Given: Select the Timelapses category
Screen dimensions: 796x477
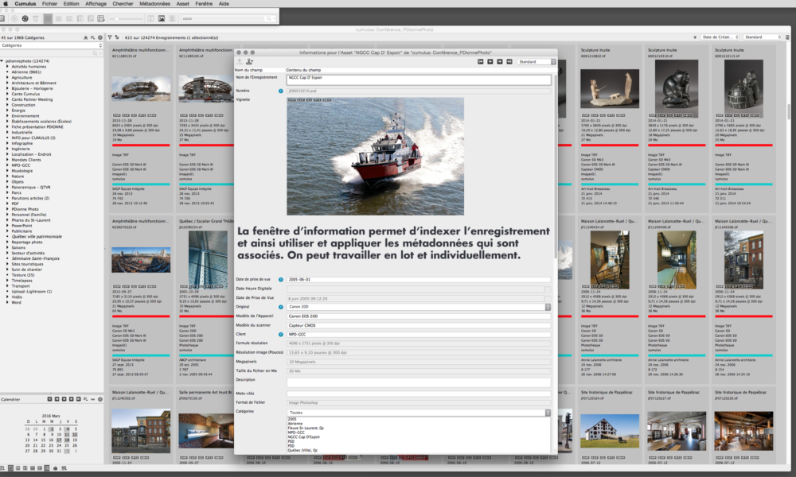Looking at the screenshot, I should point(21,281).
